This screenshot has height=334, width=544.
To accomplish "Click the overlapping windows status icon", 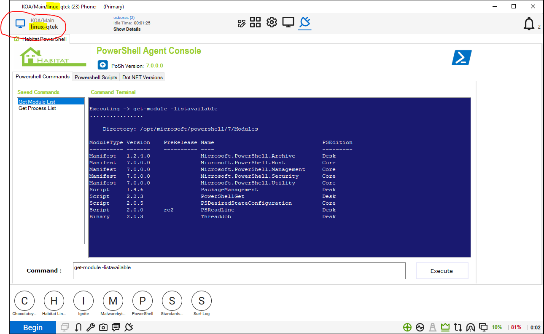I will (x=484, y=327).
